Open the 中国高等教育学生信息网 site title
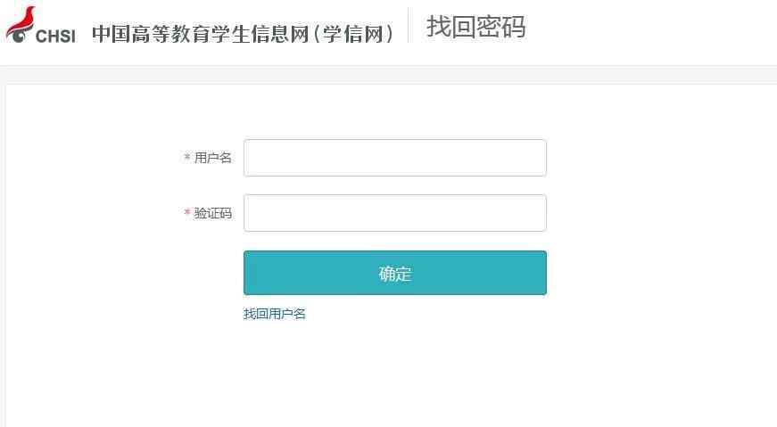 coord(200,34)
